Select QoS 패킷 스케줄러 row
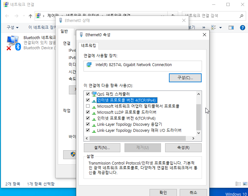This screenshot has height=196, width=248. (113, 94)
